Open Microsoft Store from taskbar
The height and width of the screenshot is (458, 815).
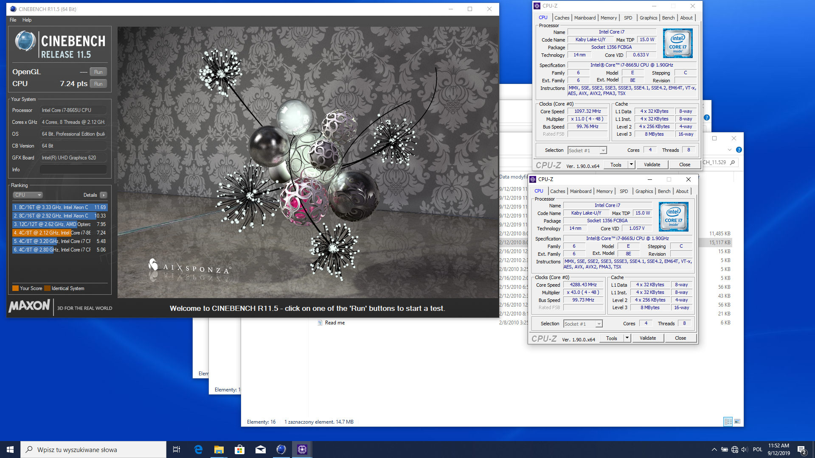[x=239, y=450]
